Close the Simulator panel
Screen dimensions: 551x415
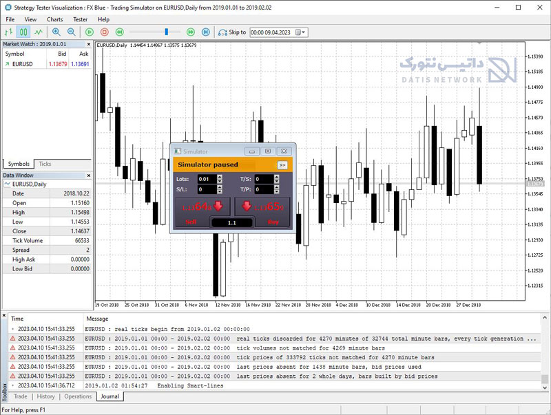[284, 151]
